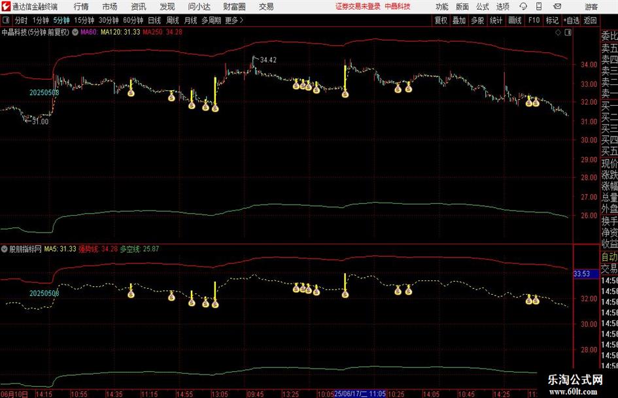Open the 市场 menu

point(110,7)
